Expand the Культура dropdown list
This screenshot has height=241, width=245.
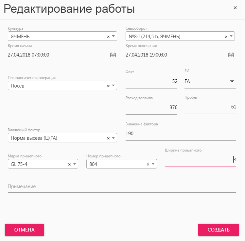114,36
